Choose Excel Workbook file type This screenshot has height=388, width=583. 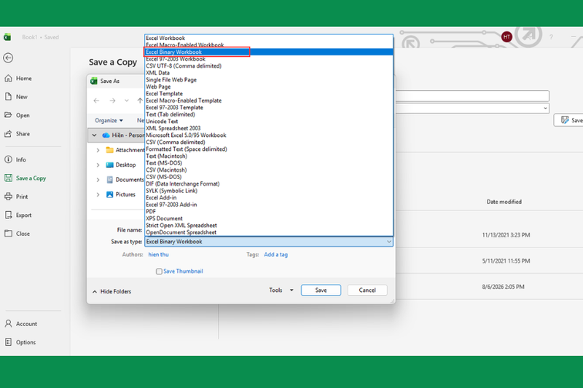coord(269,38)
